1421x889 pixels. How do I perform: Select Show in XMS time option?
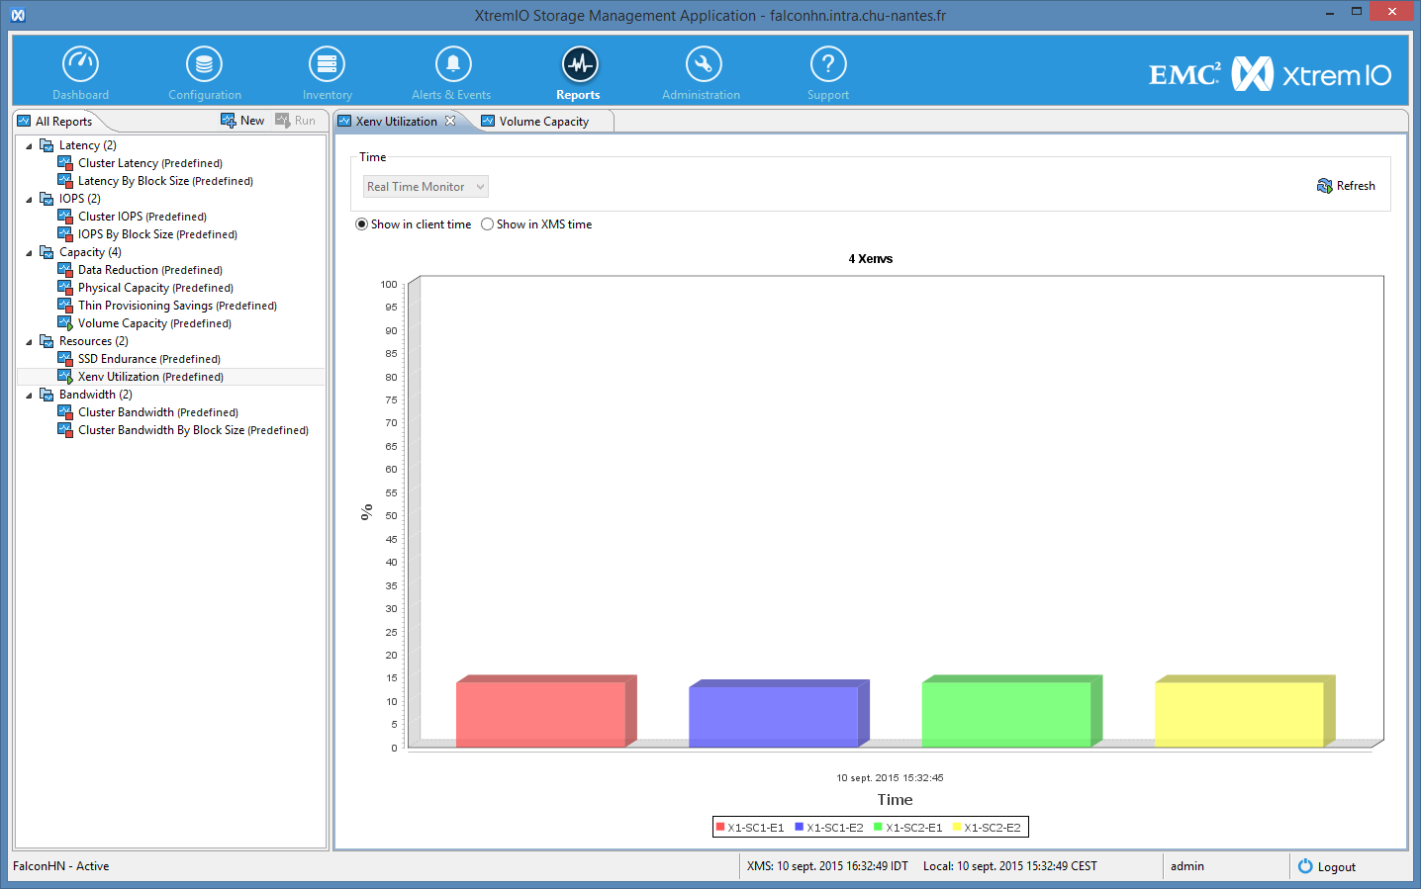pos(487,224)
